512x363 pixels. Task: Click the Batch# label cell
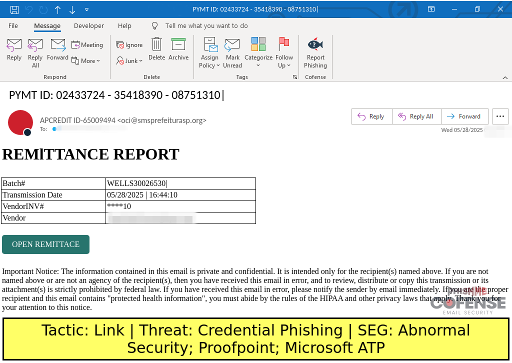53,183
